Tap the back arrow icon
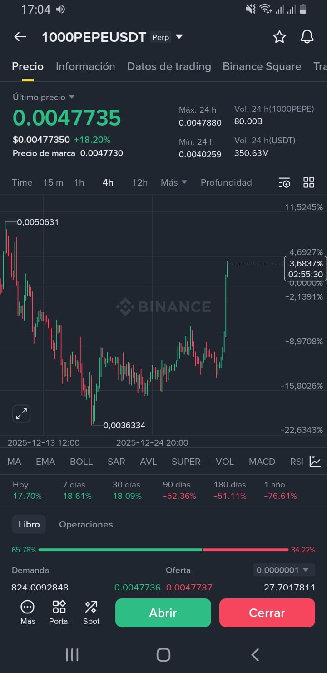Image resolution: width=327 pixels, height=673 pixels. coord(20,37)
